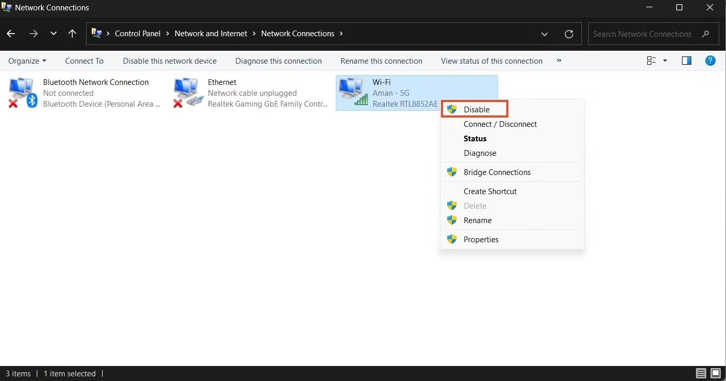Click Rename this connection
Image resolution: width=726 pixels, height=381 pixels.
pyautogui.click(x=381, y=61)
